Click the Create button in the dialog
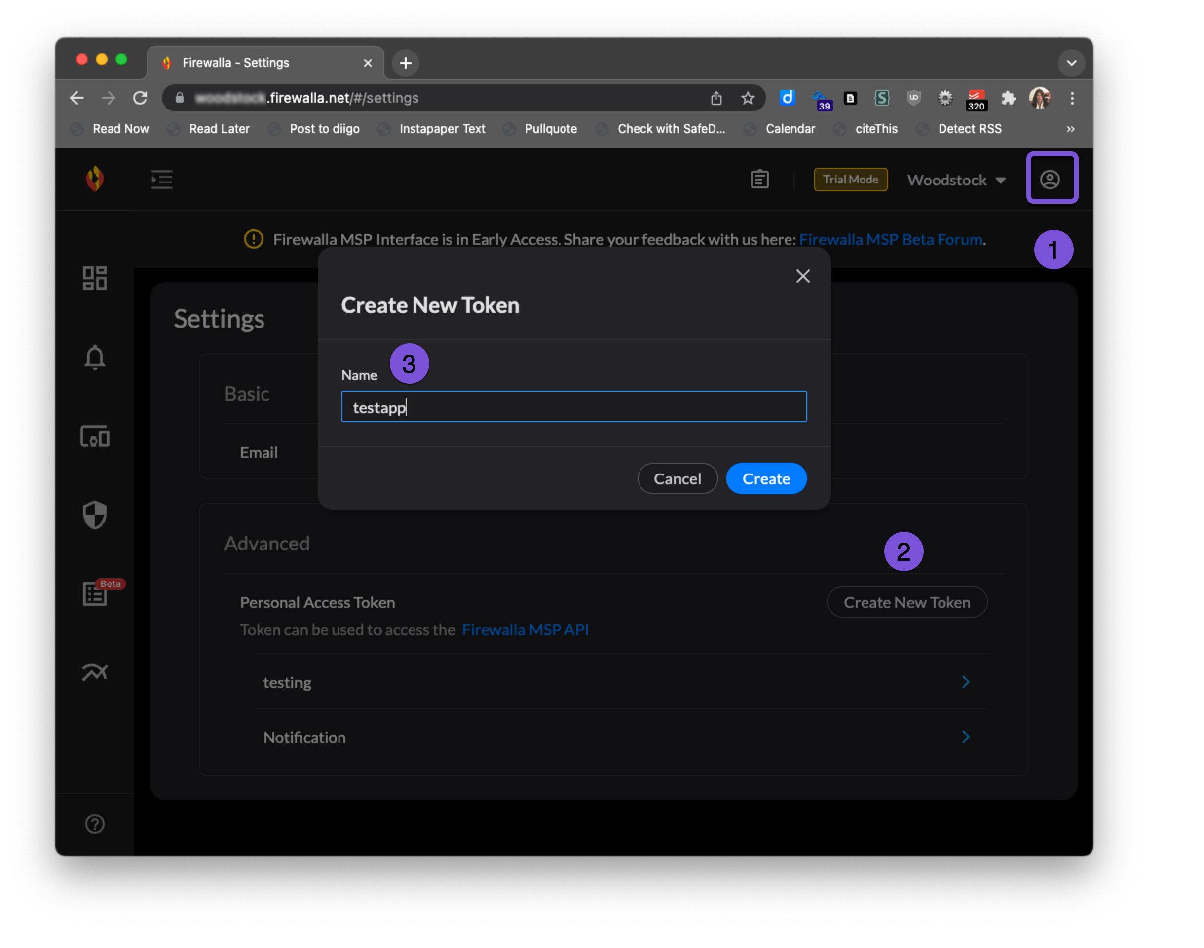1204x948 pixels. click(x=766, y=478)
